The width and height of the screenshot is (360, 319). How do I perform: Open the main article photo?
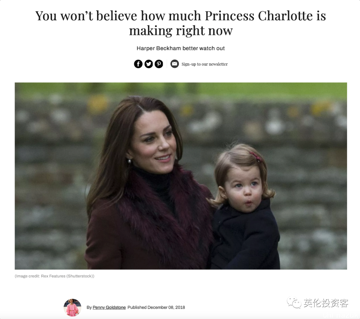click(181, 176)
